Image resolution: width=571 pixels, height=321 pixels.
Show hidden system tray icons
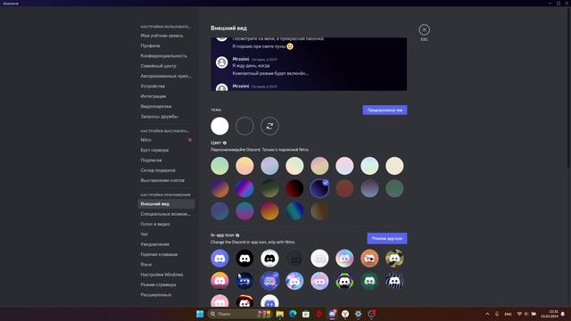tap(487, 314)
